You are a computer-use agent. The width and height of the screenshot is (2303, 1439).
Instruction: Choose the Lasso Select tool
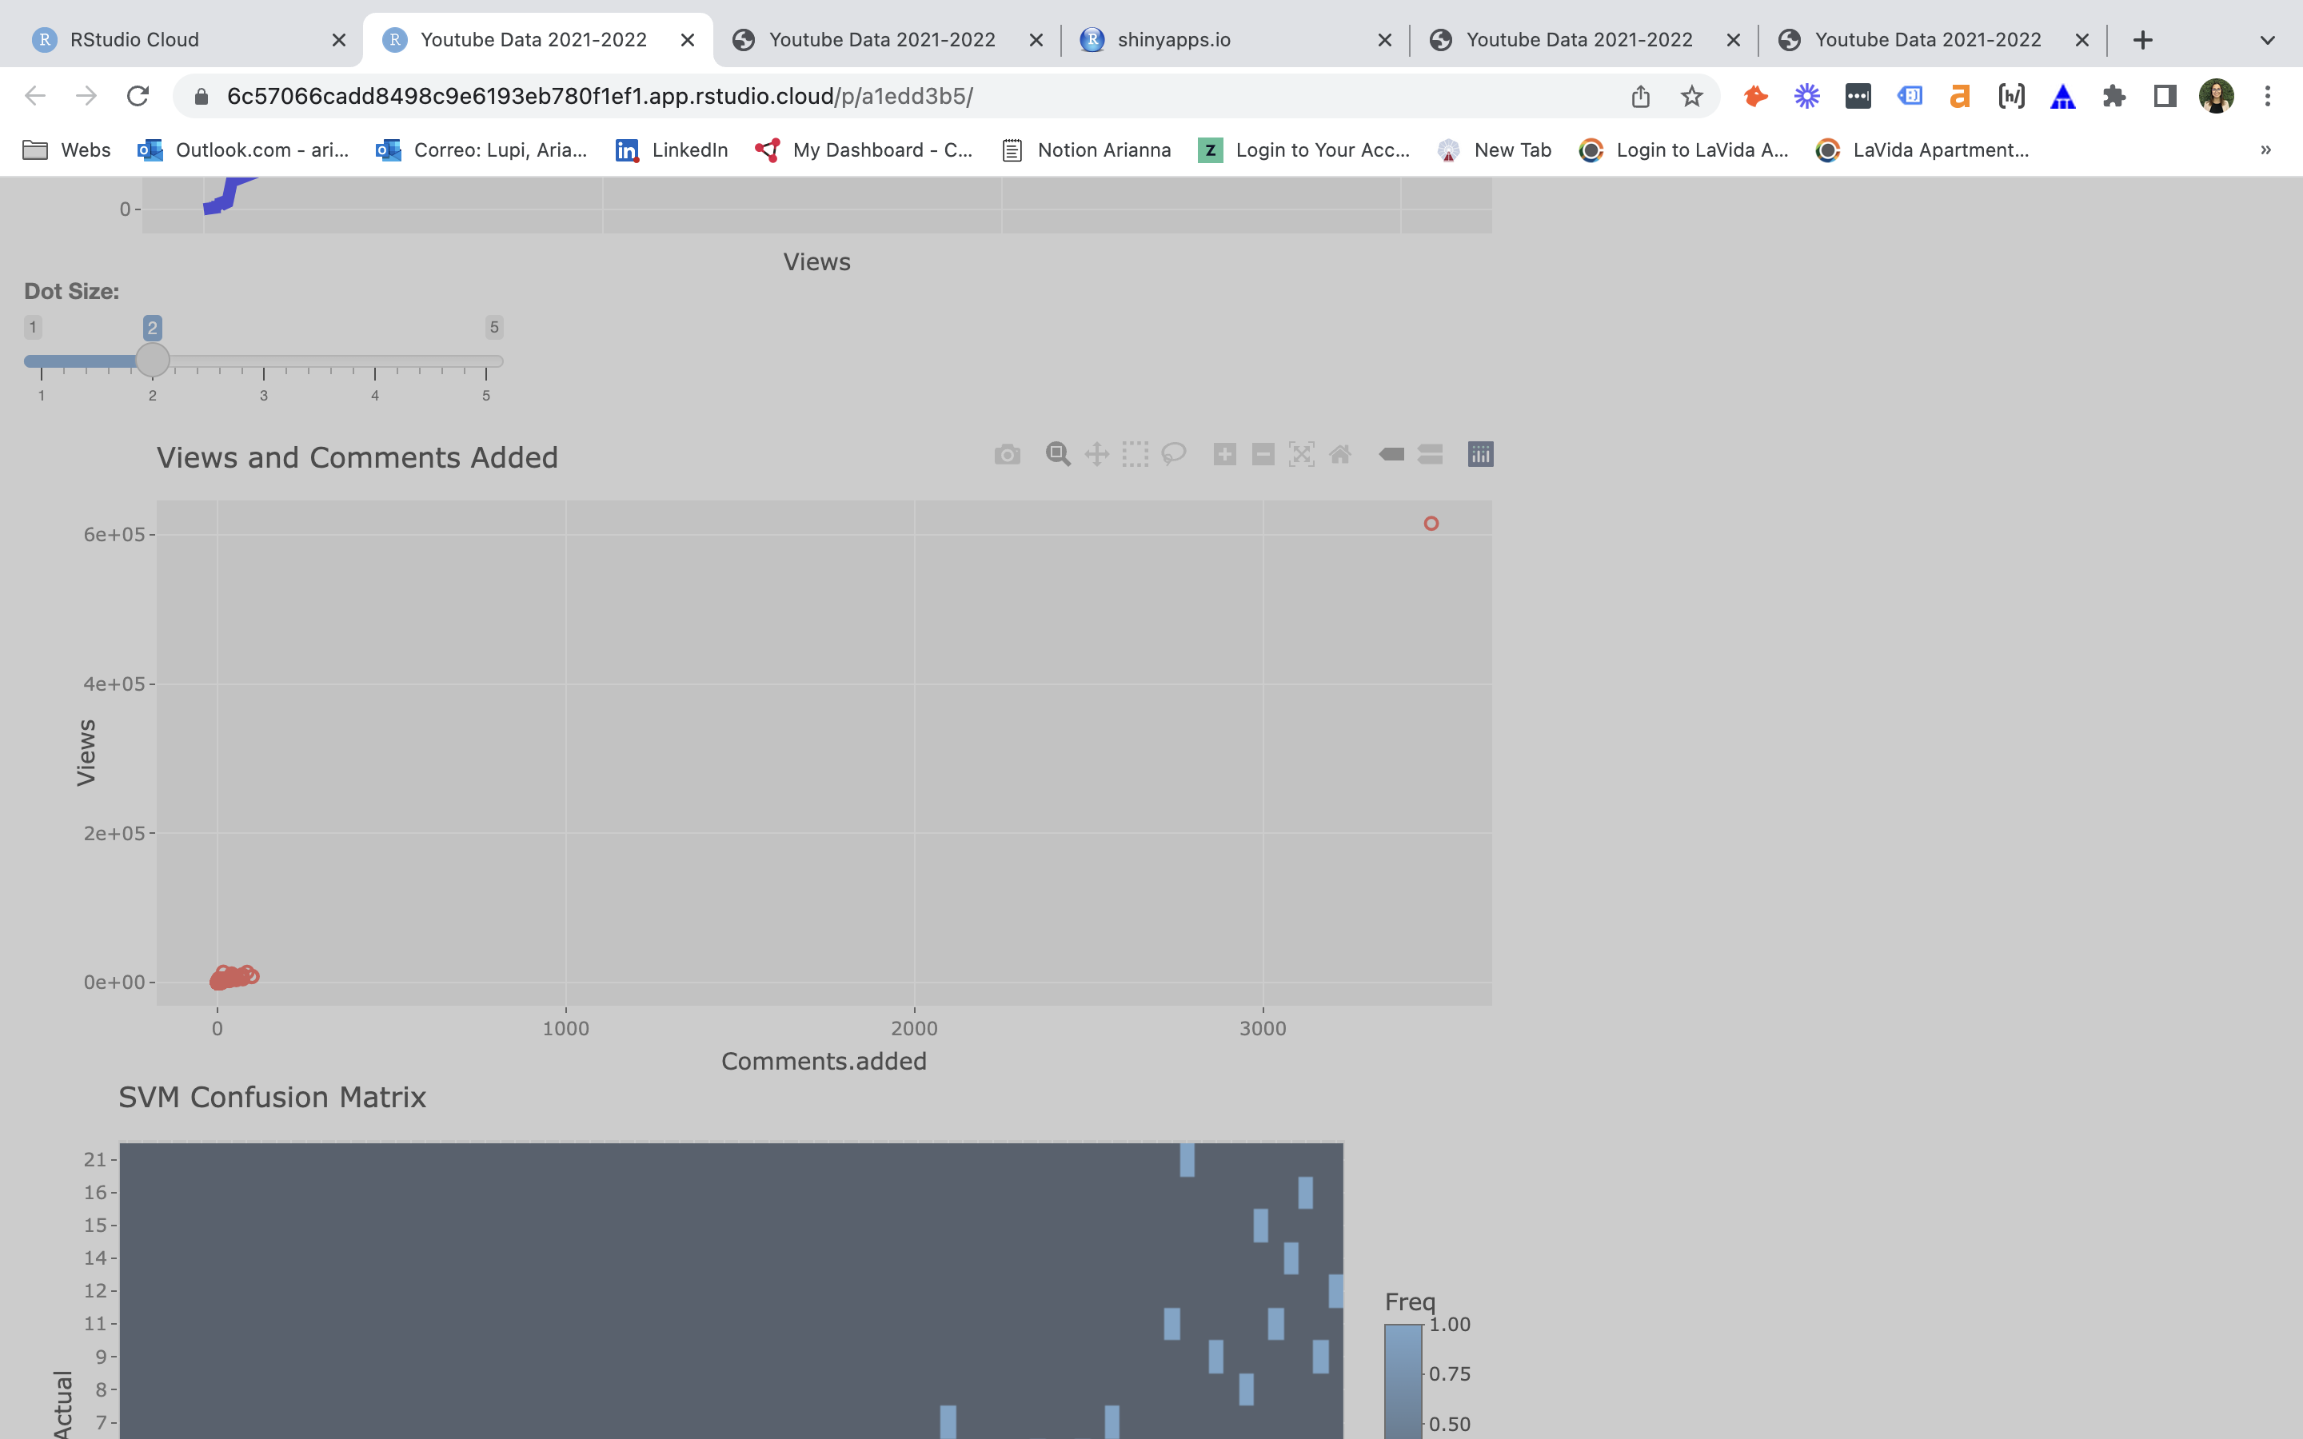click(x=1173, y=455)
